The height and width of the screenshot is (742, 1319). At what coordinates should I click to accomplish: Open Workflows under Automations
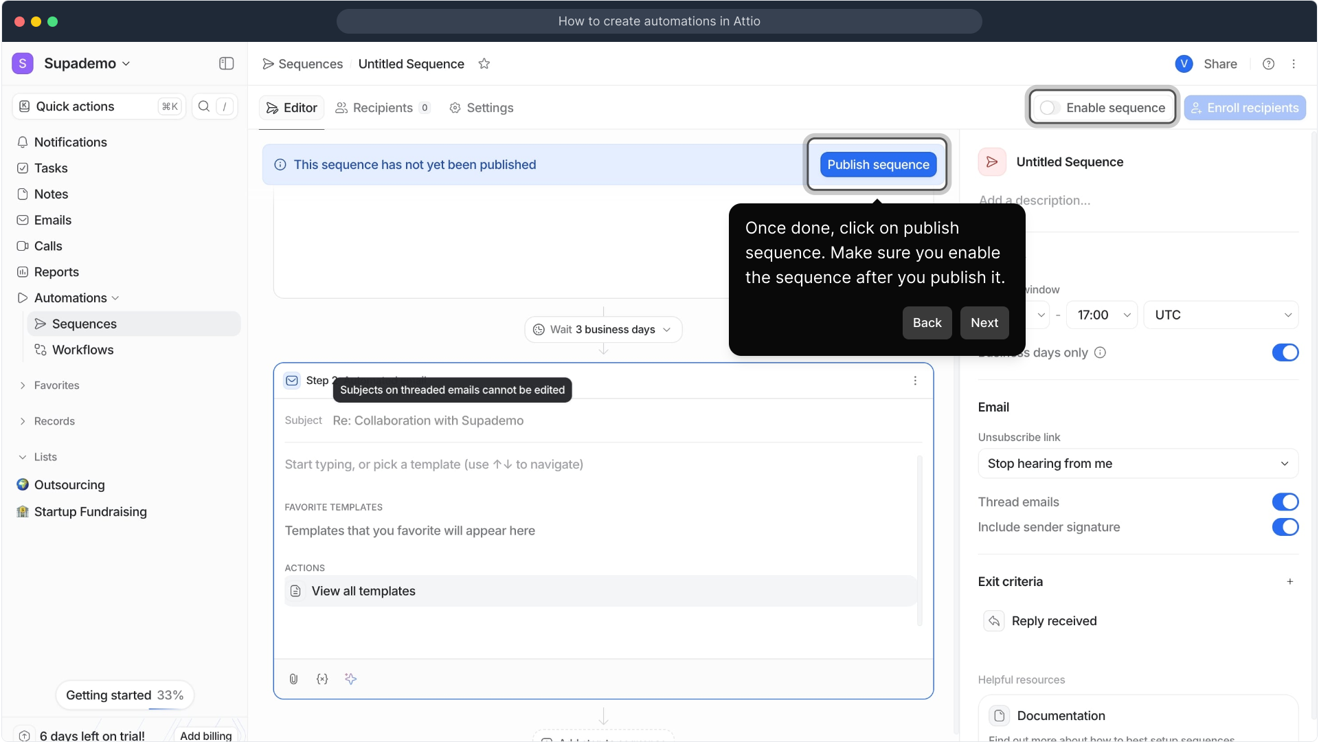(82, 350)
